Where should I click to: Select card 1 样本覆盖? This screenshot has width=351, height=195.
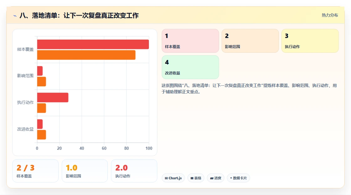click(x=190, y=41)
